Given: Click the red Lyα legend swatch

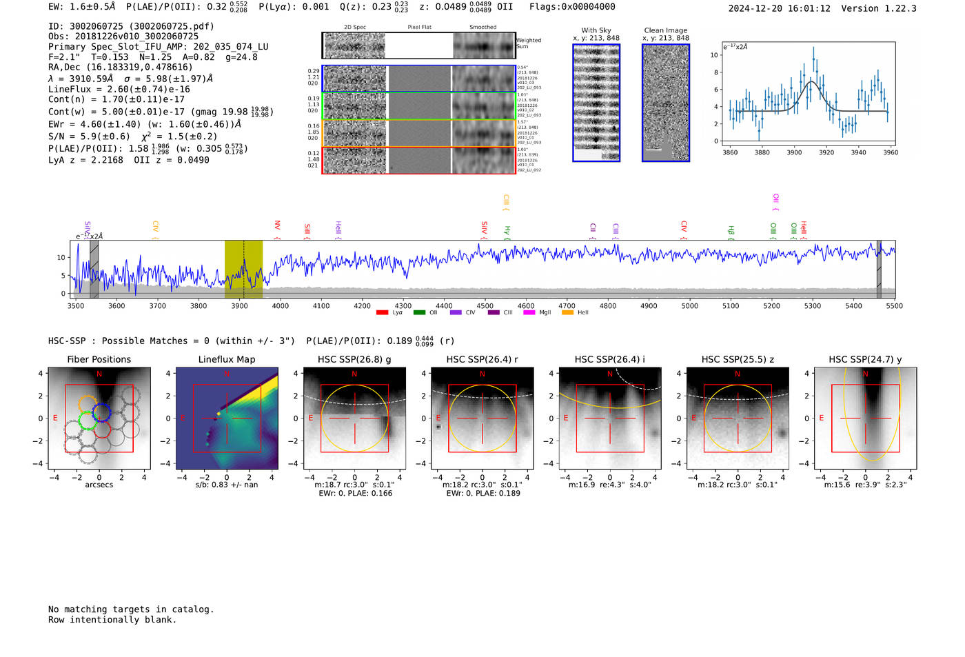Looking at the screenshot, I should [382, 313].
